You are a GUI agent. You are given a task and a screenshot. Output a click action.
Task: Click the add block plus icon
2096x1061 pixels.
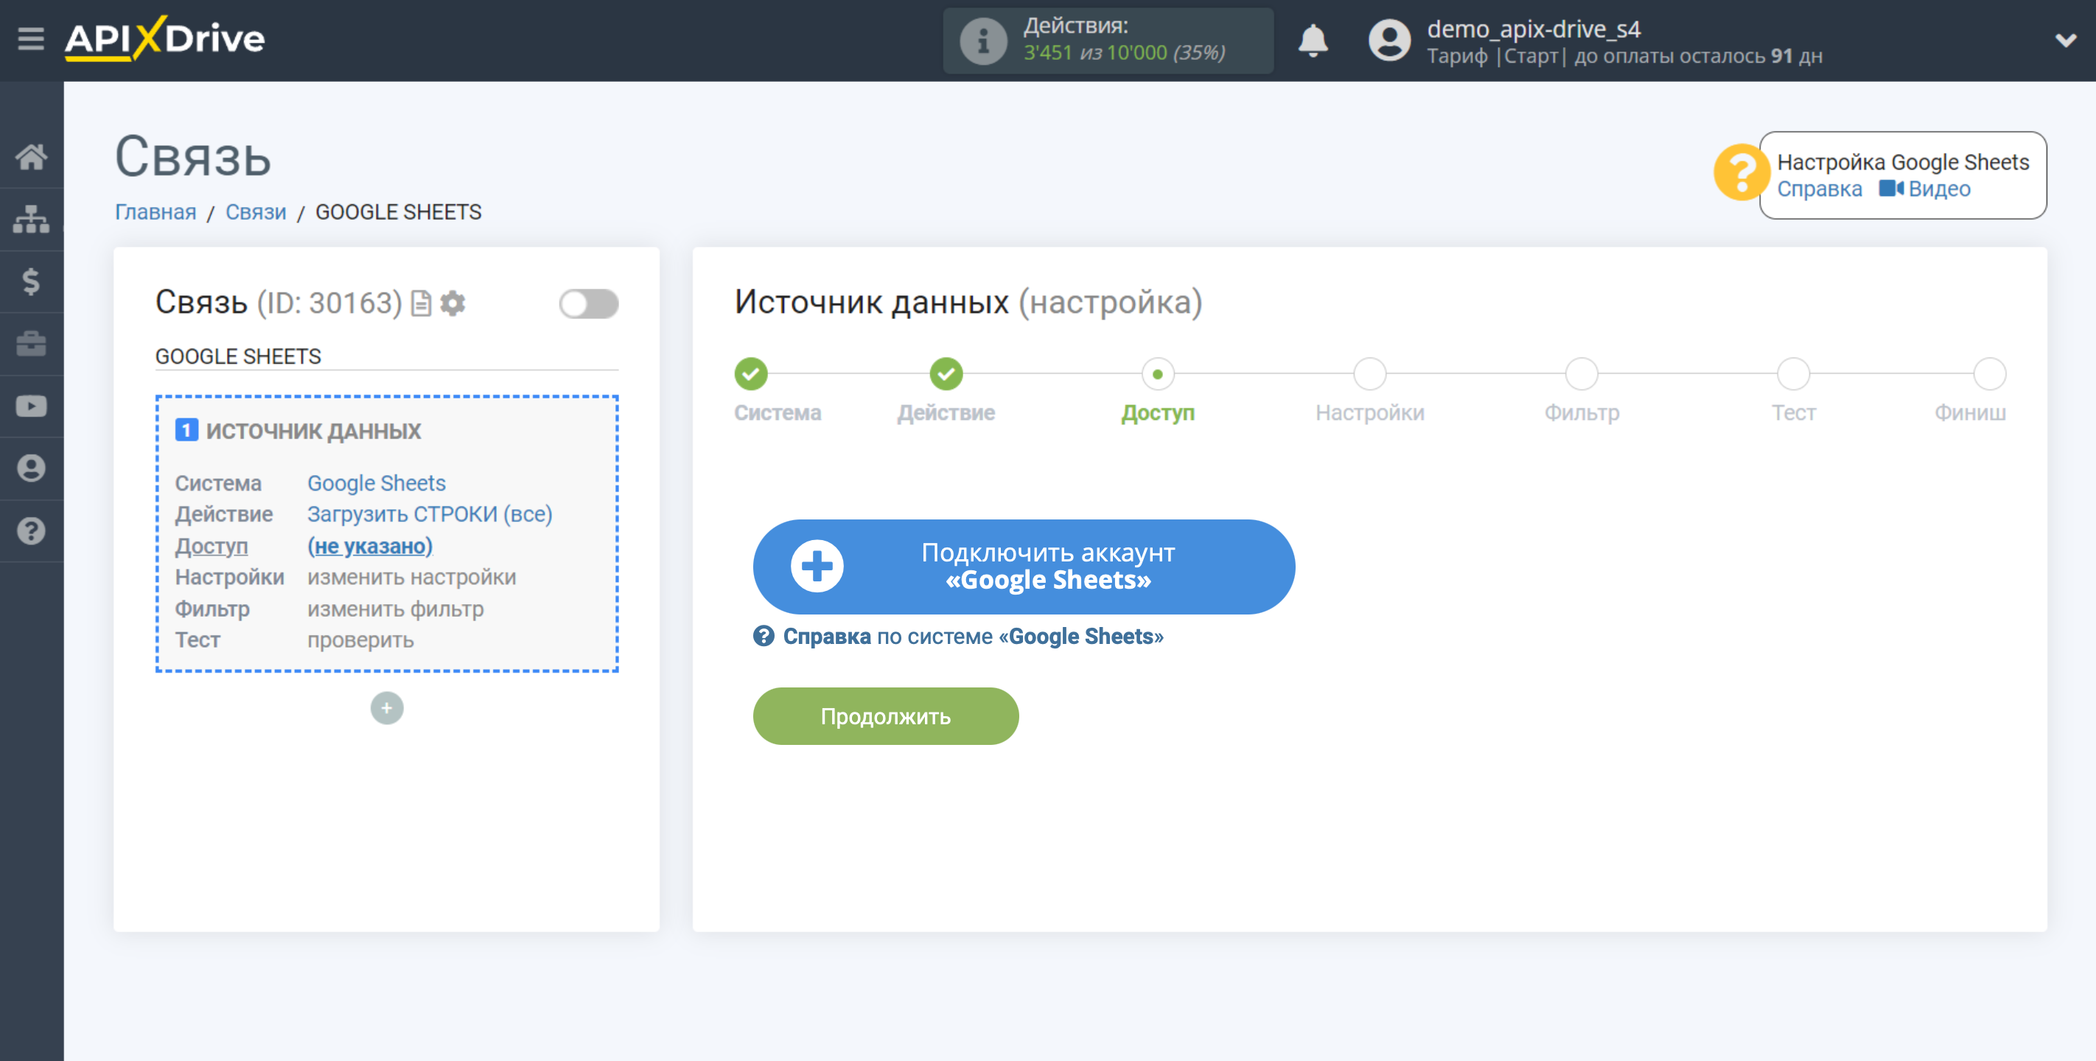[x=386, y=708]
